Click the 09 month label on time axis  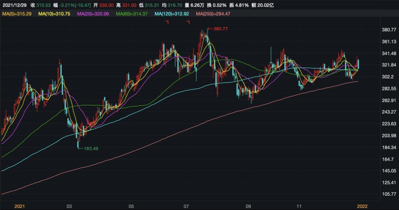[x=249, y=206]
